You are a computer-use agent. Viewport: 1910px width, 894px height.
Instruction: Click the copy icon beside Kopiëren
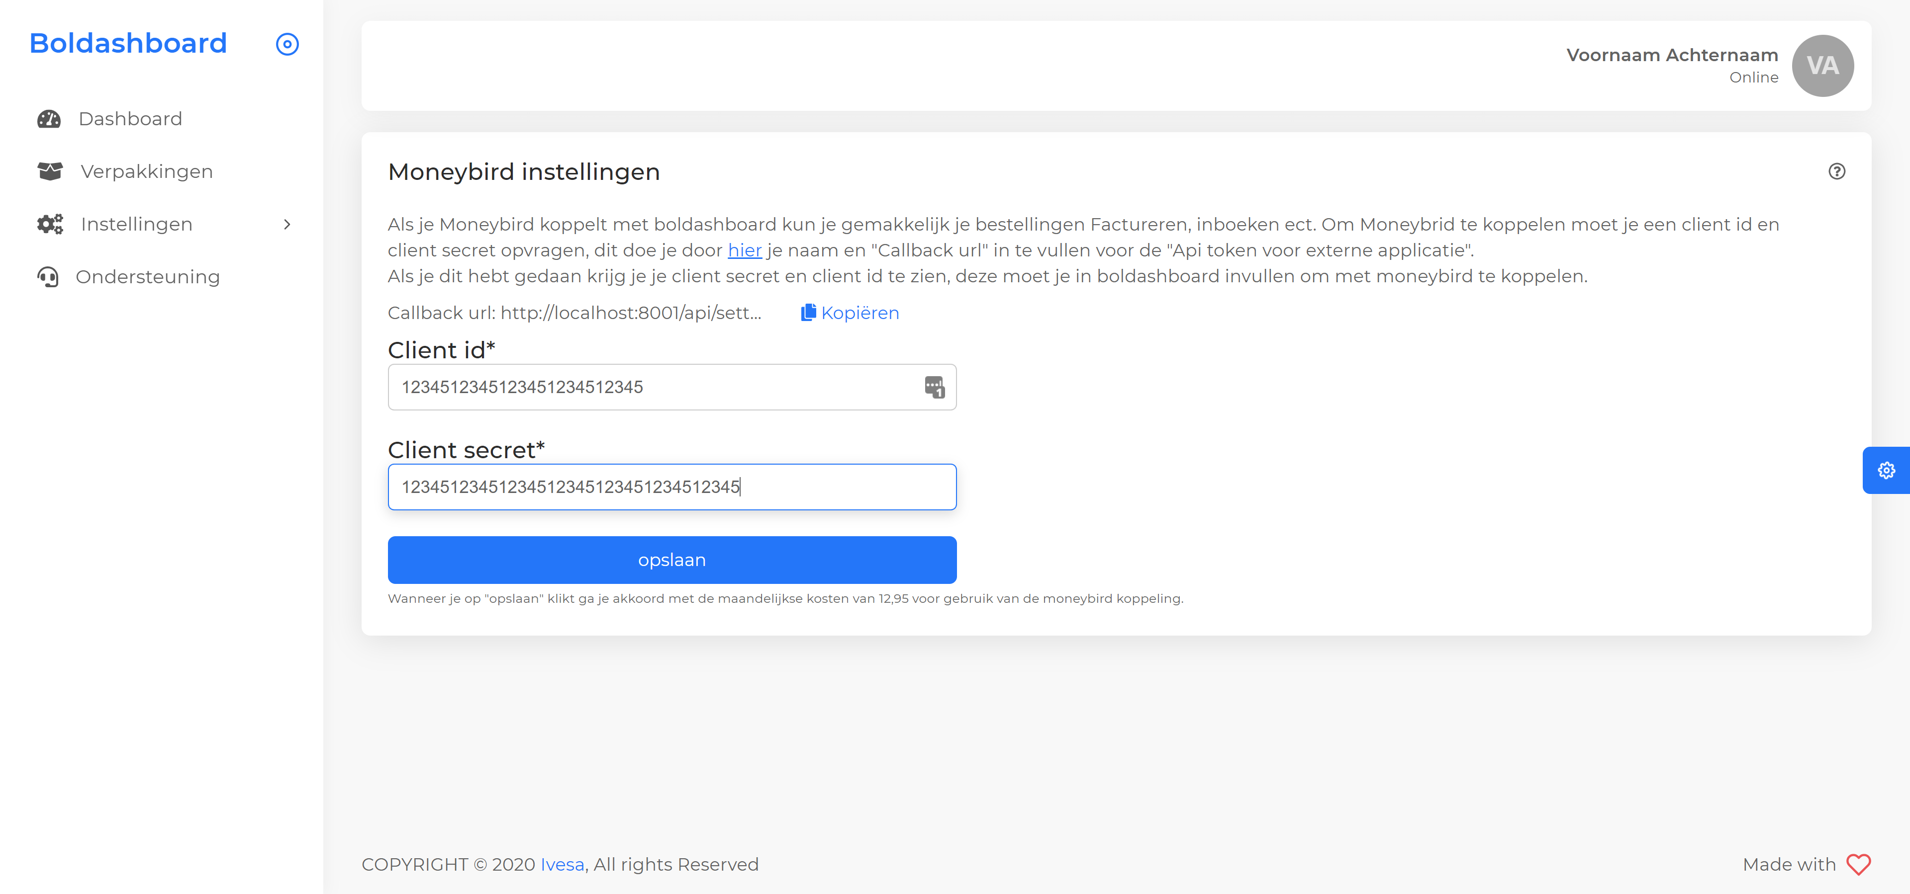[807, 313]
